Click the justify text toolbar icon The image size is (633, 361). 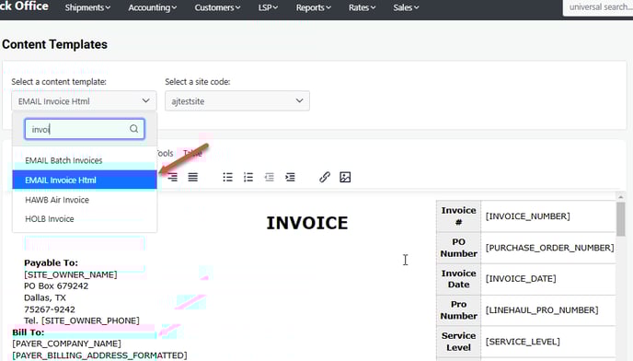point(193,177)
